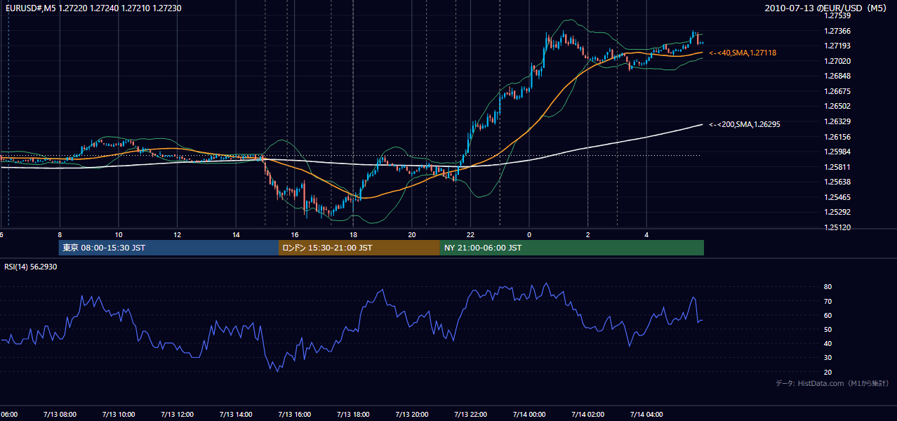Screen dimensions: 897x421
Task: Click the 7/13 16:00 time label
Action: (295, 415)
